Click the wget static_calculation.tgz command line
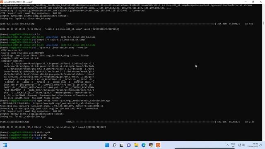The height and width of the screenshot is (149, 265). coord(55,101)
